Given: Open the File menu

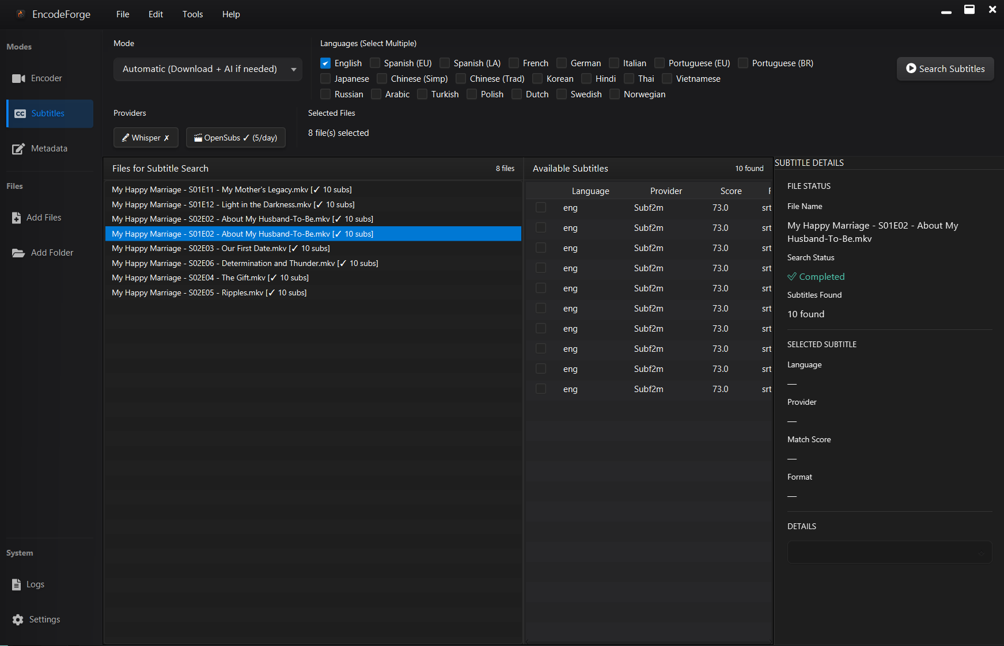Looking at the screenshot, I should (x=123, y=14).
